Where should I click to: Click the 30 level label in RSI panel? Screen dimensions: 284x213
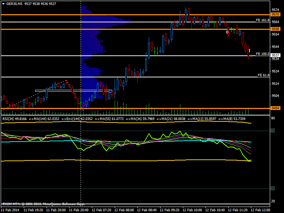[273, 188]
